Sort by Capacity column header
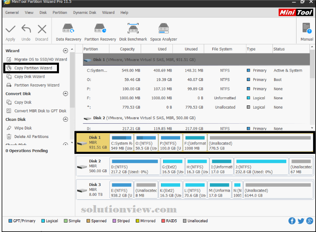316x232 pixels. 125,49
